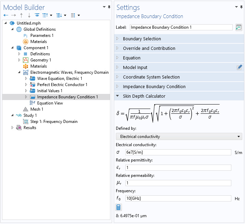Click the Mesh 1 triangle icon

coord(26,109)
